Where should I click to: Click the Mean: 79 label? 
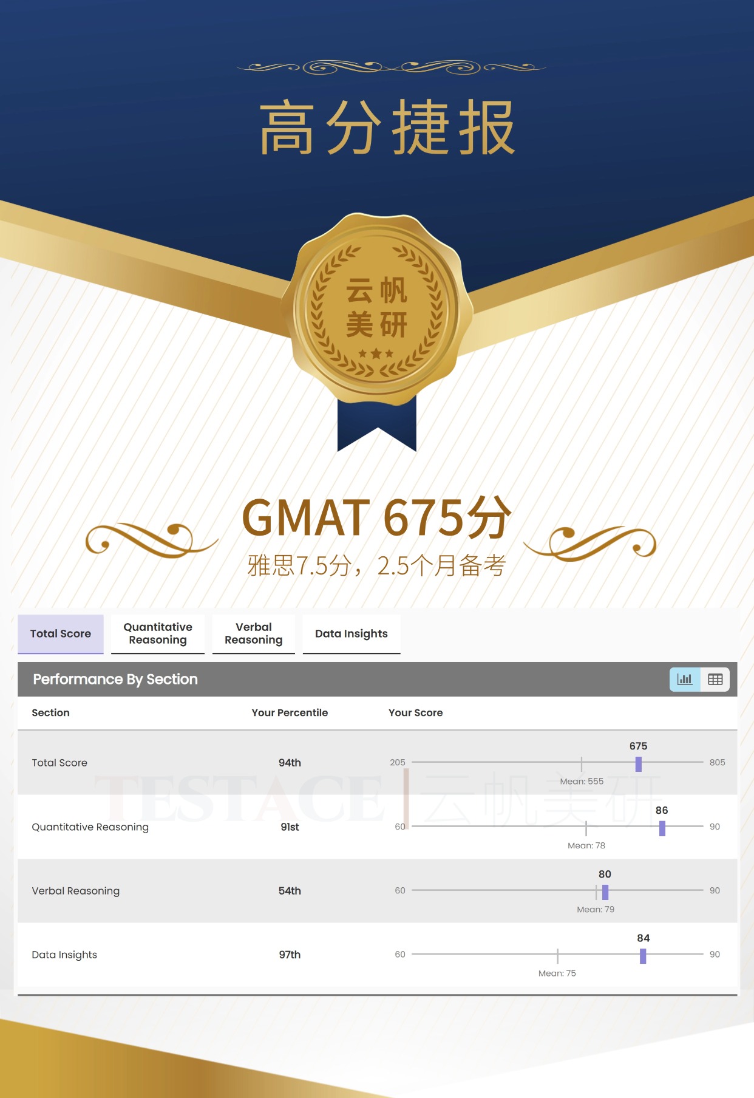[x=596, y=909]
